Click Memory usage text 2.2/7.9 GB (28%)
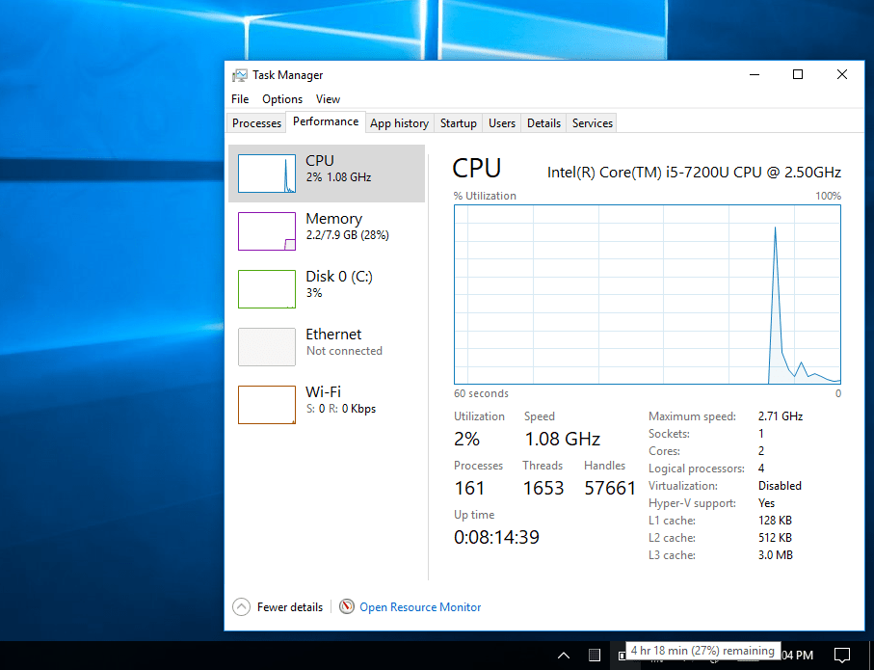This screenshot has height=670, width=874. click(x=347, y=235)
